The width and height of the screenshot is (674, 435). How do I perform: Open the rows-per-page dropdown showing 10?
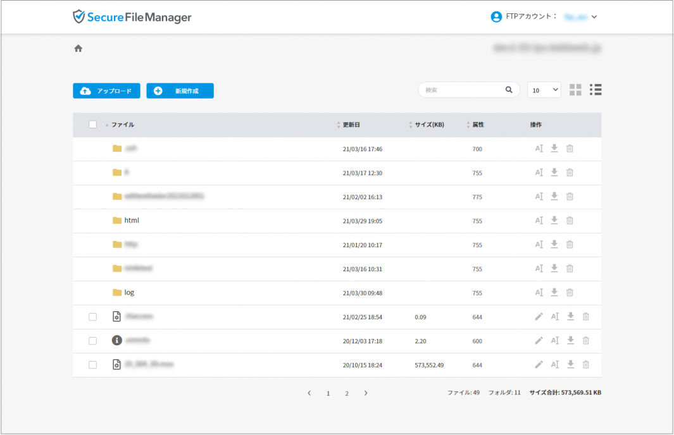tap(544, 90)
